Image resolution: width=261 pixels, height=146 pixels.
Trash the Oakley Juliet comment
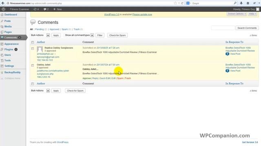128,78
